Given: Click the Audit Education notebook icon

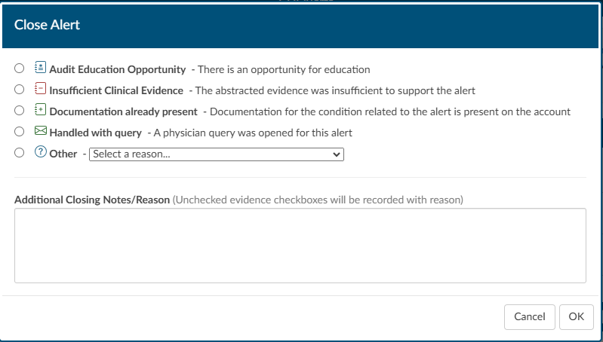Looking at the screenshot, I should coord(41,67).
